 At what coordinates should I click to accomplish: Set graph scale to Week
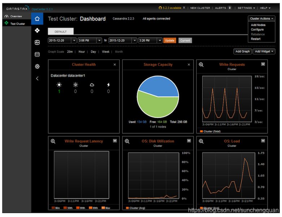tap(105, 52)
